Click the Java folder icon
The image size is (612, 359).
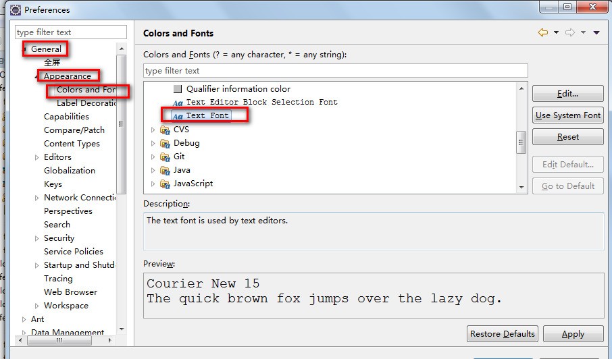[x=165, y=170]
